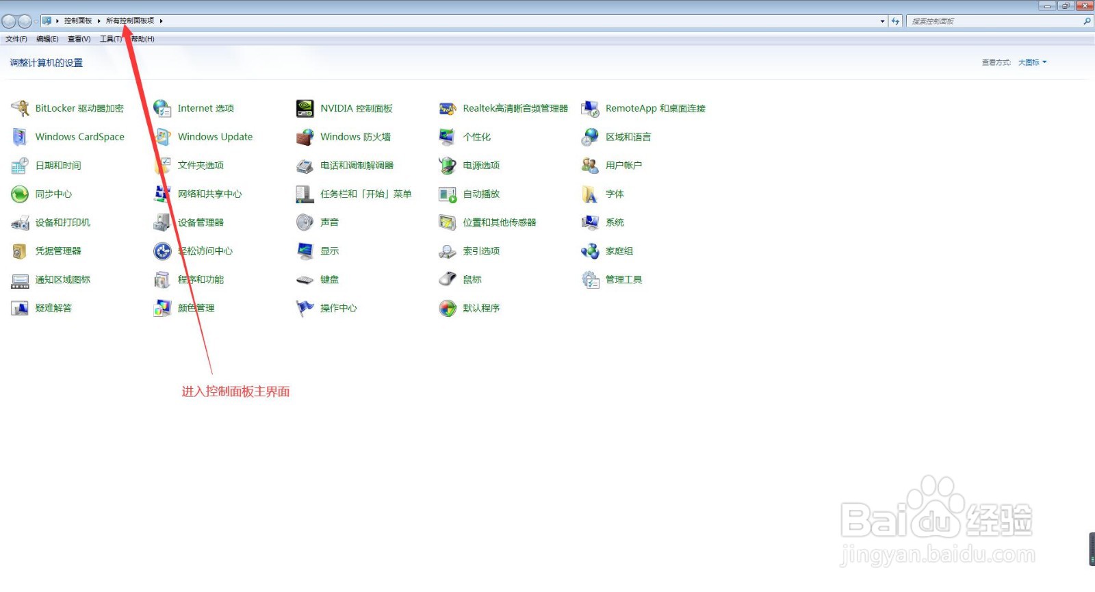Open the 默认程序 icon
Viewport: 1095px width, 592px height.
(448, 309)
